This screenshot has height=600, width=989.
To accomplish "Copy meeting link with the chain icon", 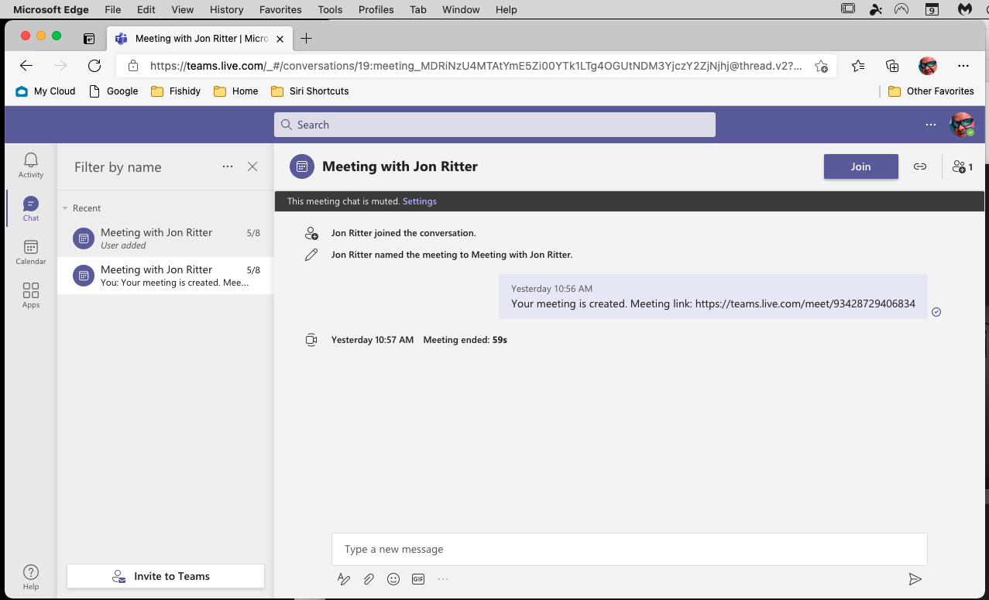I will 920,166.
